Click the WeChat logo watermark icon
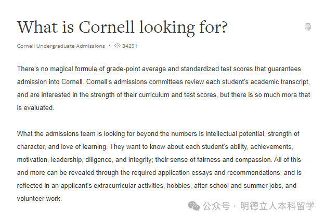This screenshot has width=325, height=219. 194,206
